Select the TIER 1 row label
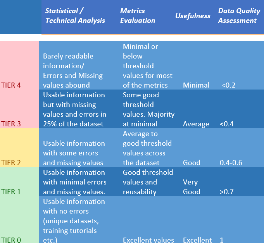Screen dimensions: 264x243 coord(11,192)
